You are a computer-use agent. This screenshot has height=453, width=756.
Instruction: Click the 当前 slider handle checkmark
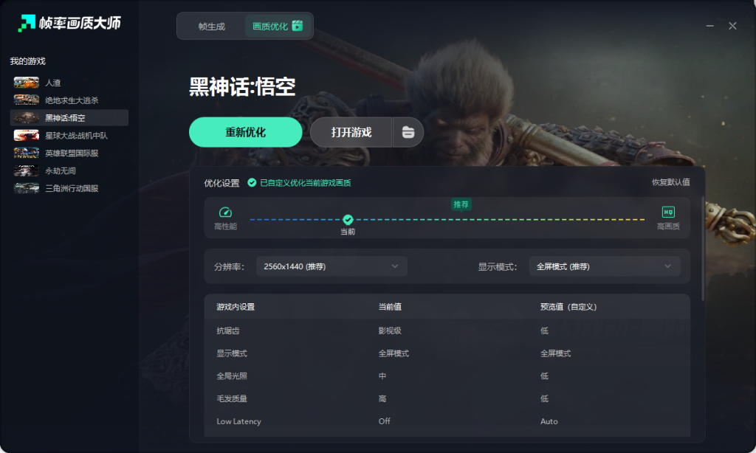tap(348, 220)
